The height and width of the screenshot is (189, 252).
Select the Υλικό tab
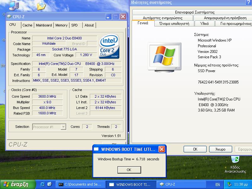click(204, 24)
